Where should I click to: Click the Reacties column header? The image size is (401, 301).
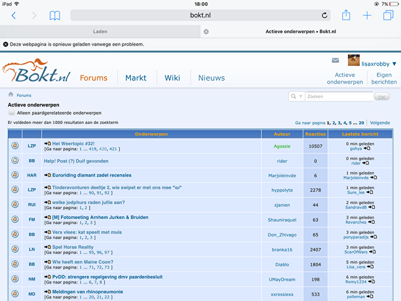point(315,134)
